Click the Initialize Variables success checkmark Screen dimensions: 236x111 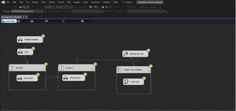pos(43,36)
